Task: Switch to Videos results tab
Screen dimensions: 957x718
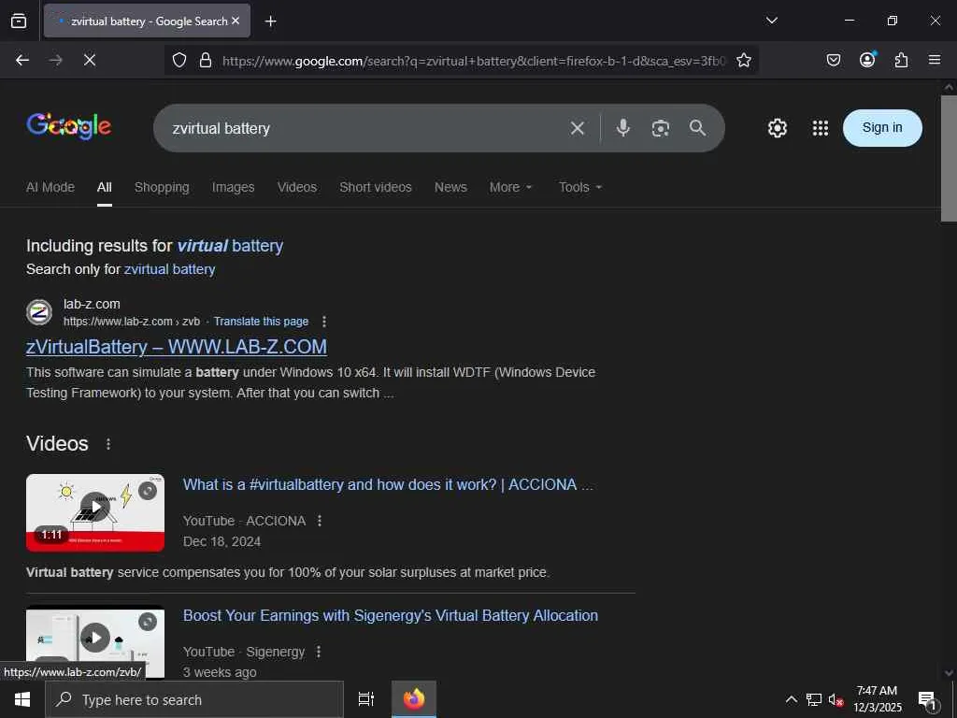Action: [297, 187]
